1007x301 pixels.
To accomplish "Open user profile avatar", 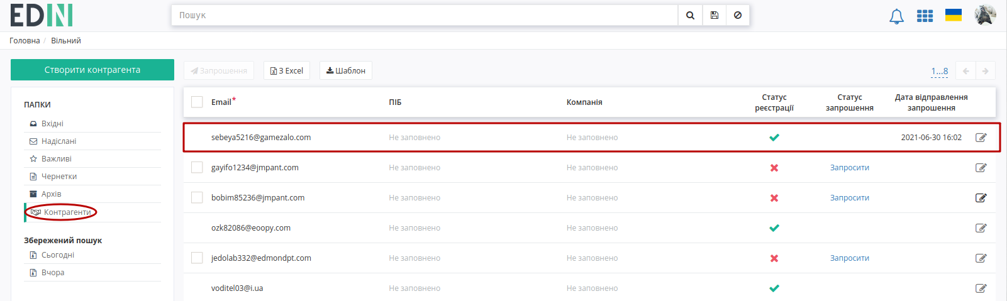I will [985, 15].
